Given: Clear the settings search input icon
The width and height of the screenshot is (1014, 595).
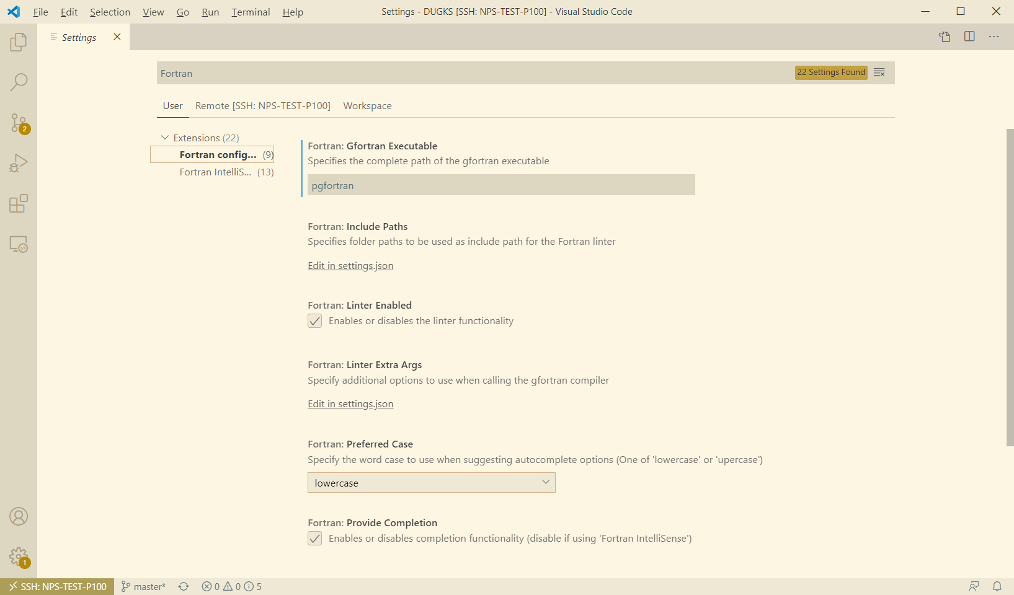Looking at the screenshot, I should pyautogui.click(x=879, y=73).
